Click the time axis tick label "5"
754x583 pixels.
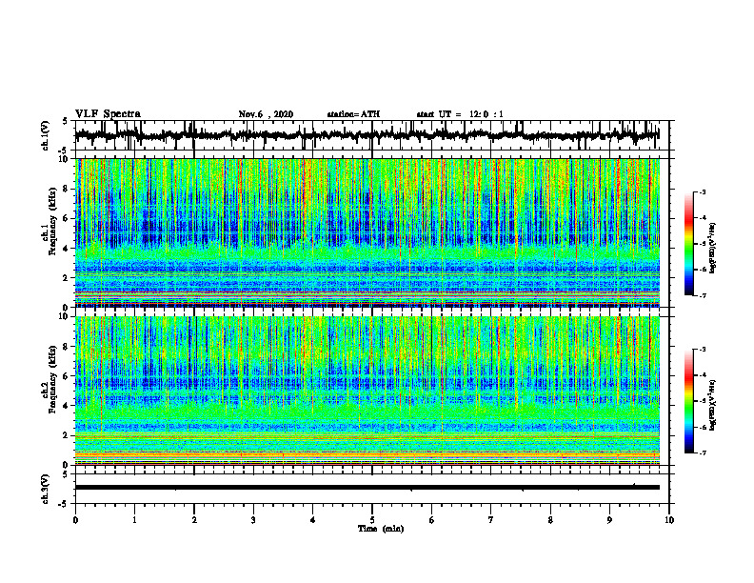point(372,520)
